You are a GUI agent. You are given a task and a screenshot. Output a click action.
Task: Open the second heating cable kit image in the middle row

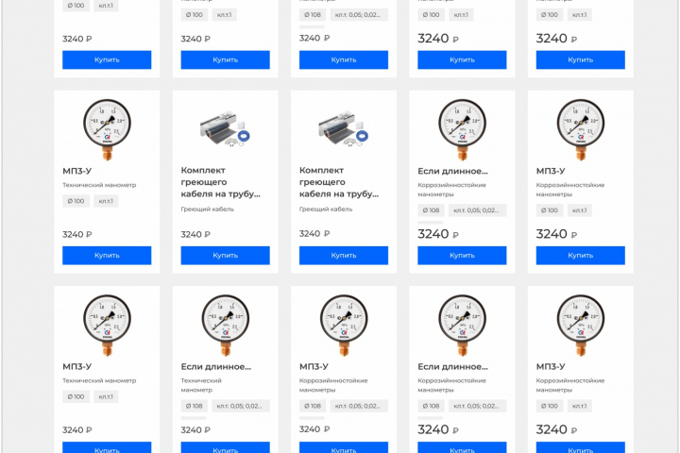tap(344, 129)
